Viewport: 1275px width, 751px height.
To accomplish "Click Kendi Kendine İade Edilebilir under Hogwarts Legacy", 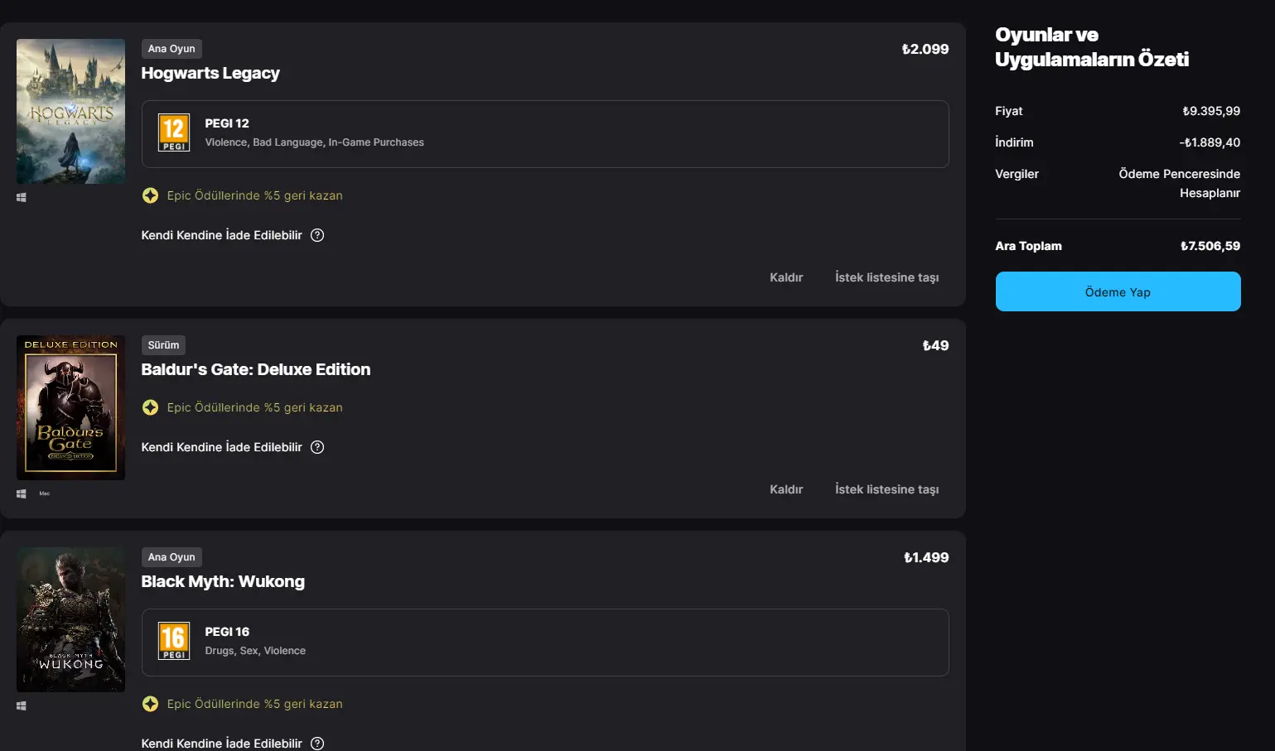I will tap(221, 235).
